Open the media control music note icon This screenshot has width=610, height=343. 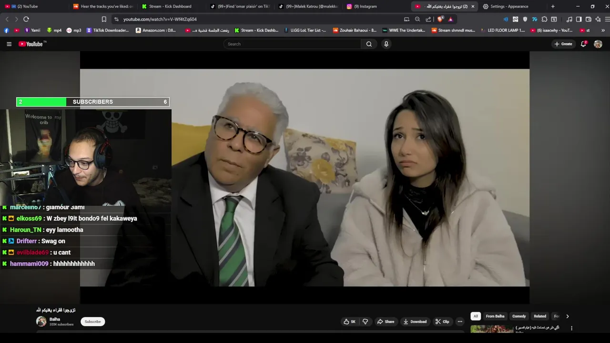point(569,19)
